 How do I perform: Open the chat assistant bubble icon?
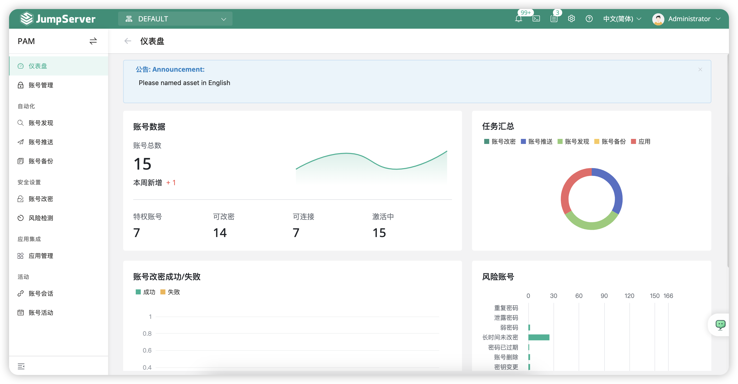[x=720, y=325]
